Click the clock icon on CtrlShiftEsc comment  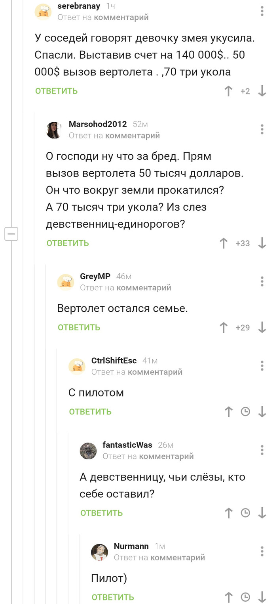[x=245, y=412]
